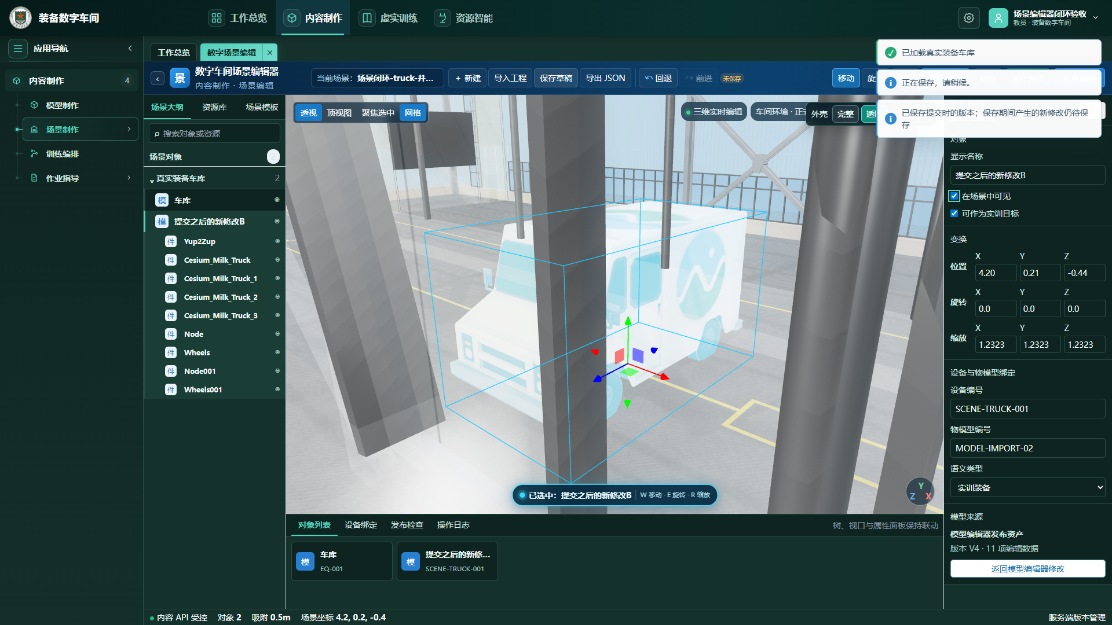This screenshot has height=625, width=1112.
Task: Toggle visibility of Cesium_Milk_Truck_3
Action: (x=277, y=315)
